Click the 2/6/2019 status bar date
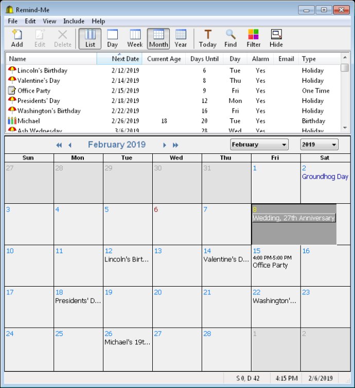The image size is (355, 388). [321, 378]
